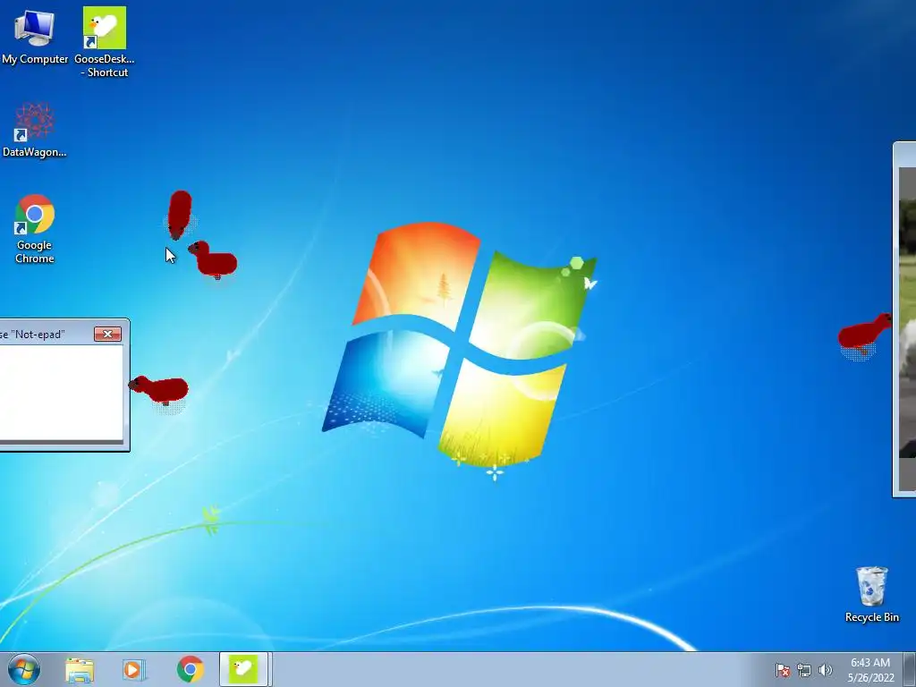Select the Recycle Bin icon
This screenshot has width=916, height=687.
click(871, 594)
